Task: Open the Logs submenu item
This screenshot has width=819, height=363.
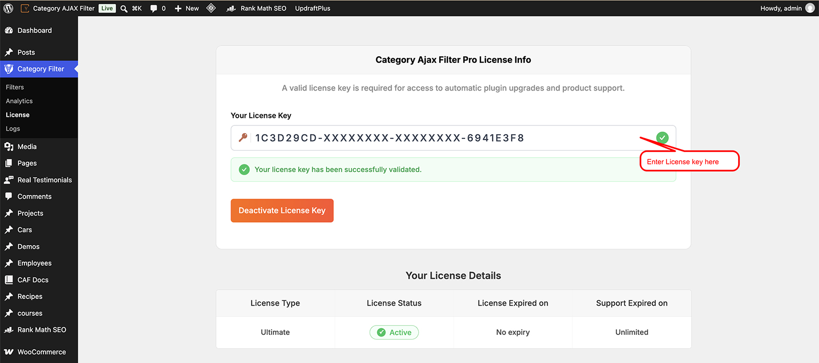Action: (x=13, y=129)
